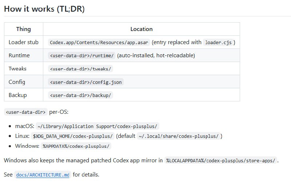Click the Config row label

point(17,82)
